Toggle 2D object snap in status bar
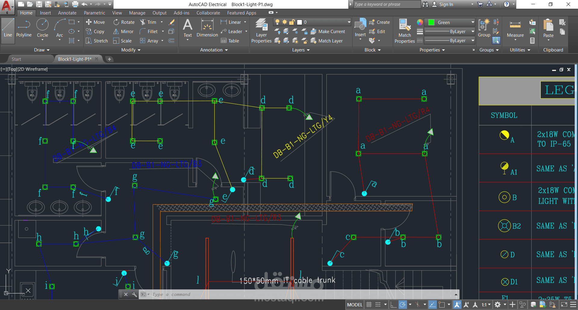Screen dimensions: 578x310 pyautogui.click(x=442, y=305)
